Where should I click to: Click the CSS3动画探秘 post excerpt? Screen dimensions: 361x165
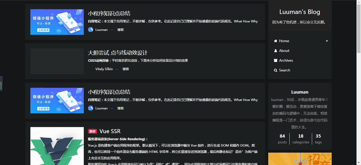tap(138, 61)
